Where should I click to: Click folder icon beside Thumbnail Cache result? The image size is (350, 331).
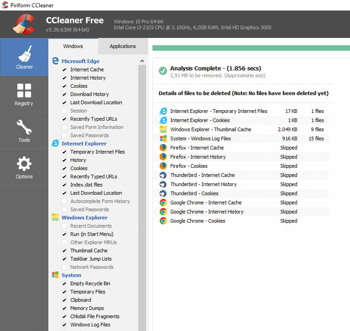pos(163,129)
